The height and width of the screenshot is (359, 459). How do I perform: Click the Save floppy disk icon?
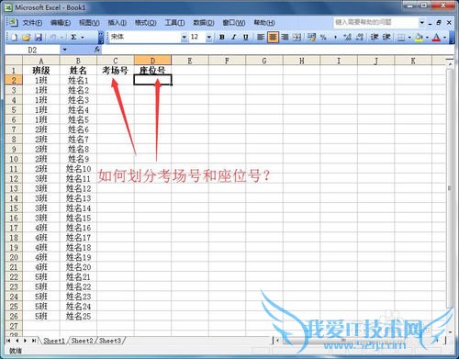39,38
